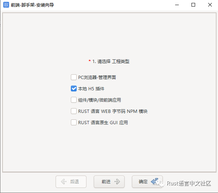Click the 后退 back button
The height and width of the screenshot is (193, 218).
coord(71,182)
